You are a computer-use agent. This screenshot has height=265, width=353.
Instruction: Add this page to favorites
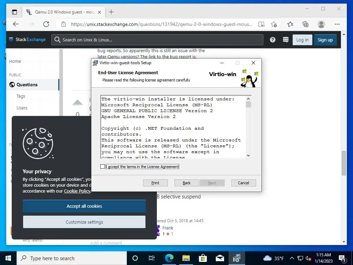[274, 24]
